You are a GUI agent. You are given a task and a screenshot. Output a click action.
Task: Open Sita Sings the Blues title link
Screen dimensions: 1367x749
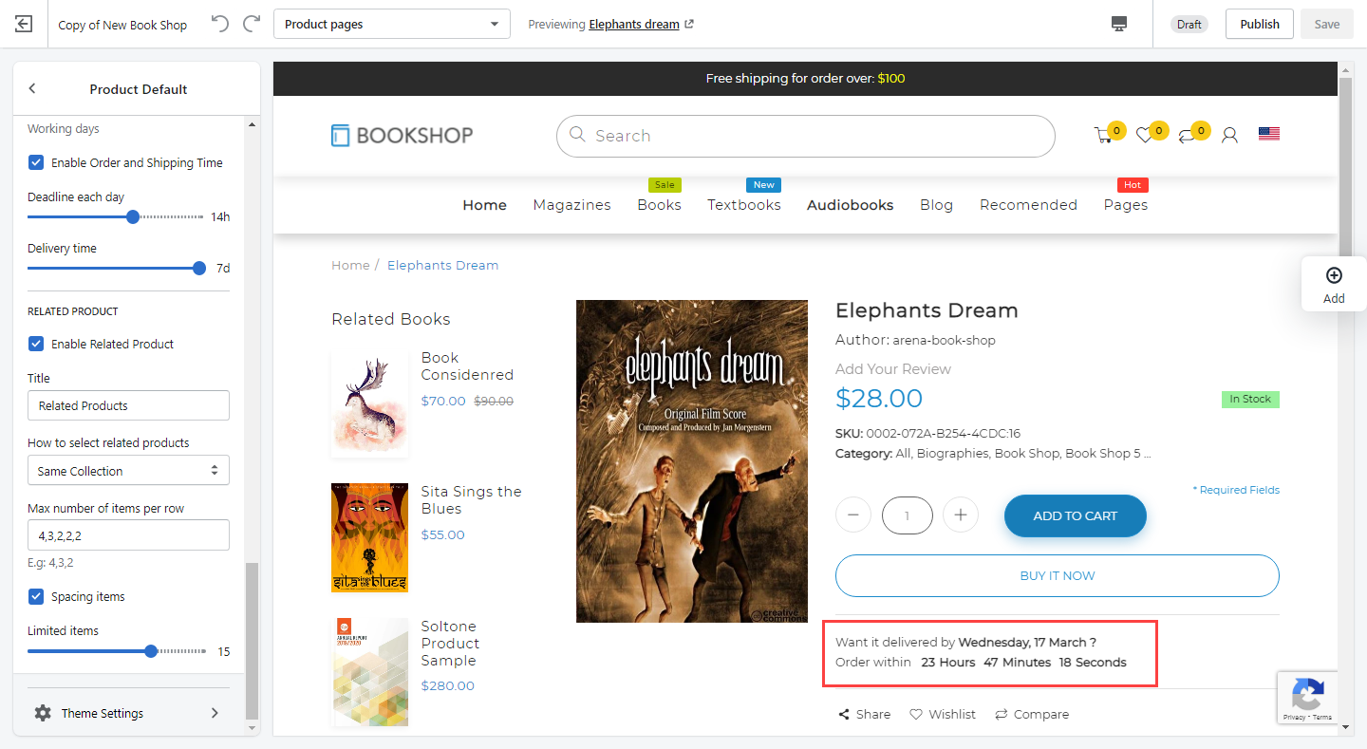click(x=472, y=500)
